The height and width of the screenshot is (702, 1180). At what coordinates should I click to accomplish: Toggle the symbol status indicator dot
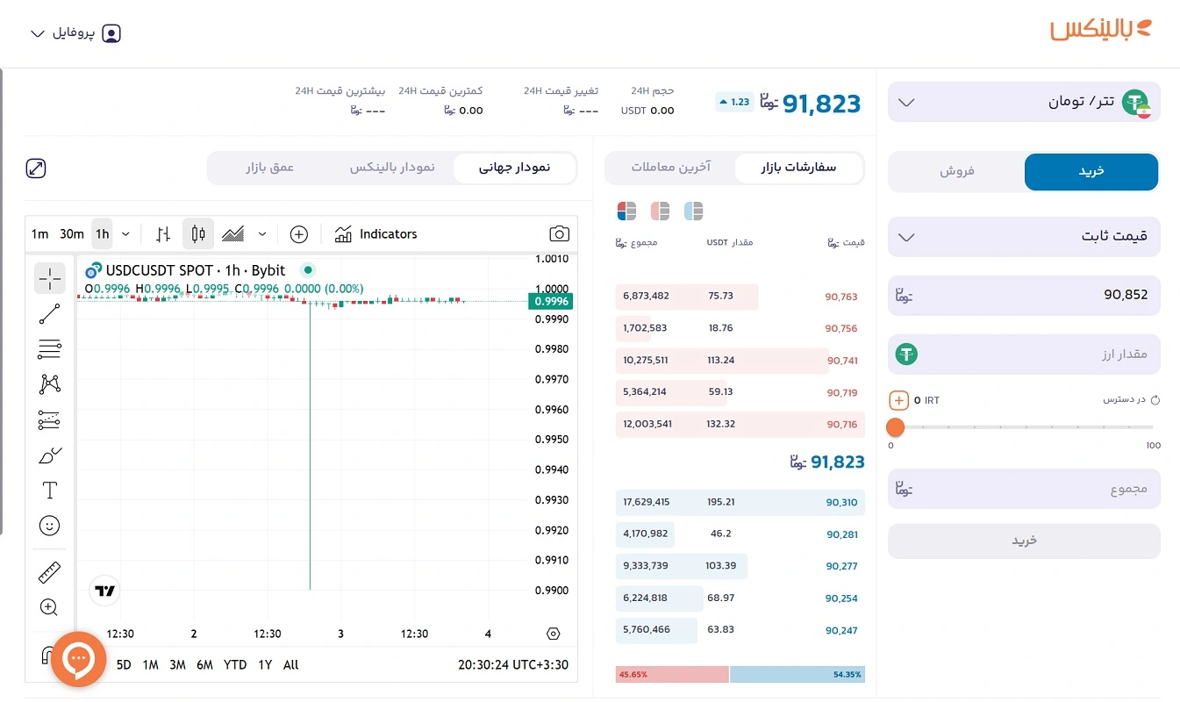[307, 270]
